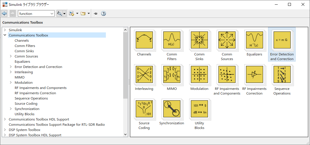Select Modulation in the library tree

point(24,83)
